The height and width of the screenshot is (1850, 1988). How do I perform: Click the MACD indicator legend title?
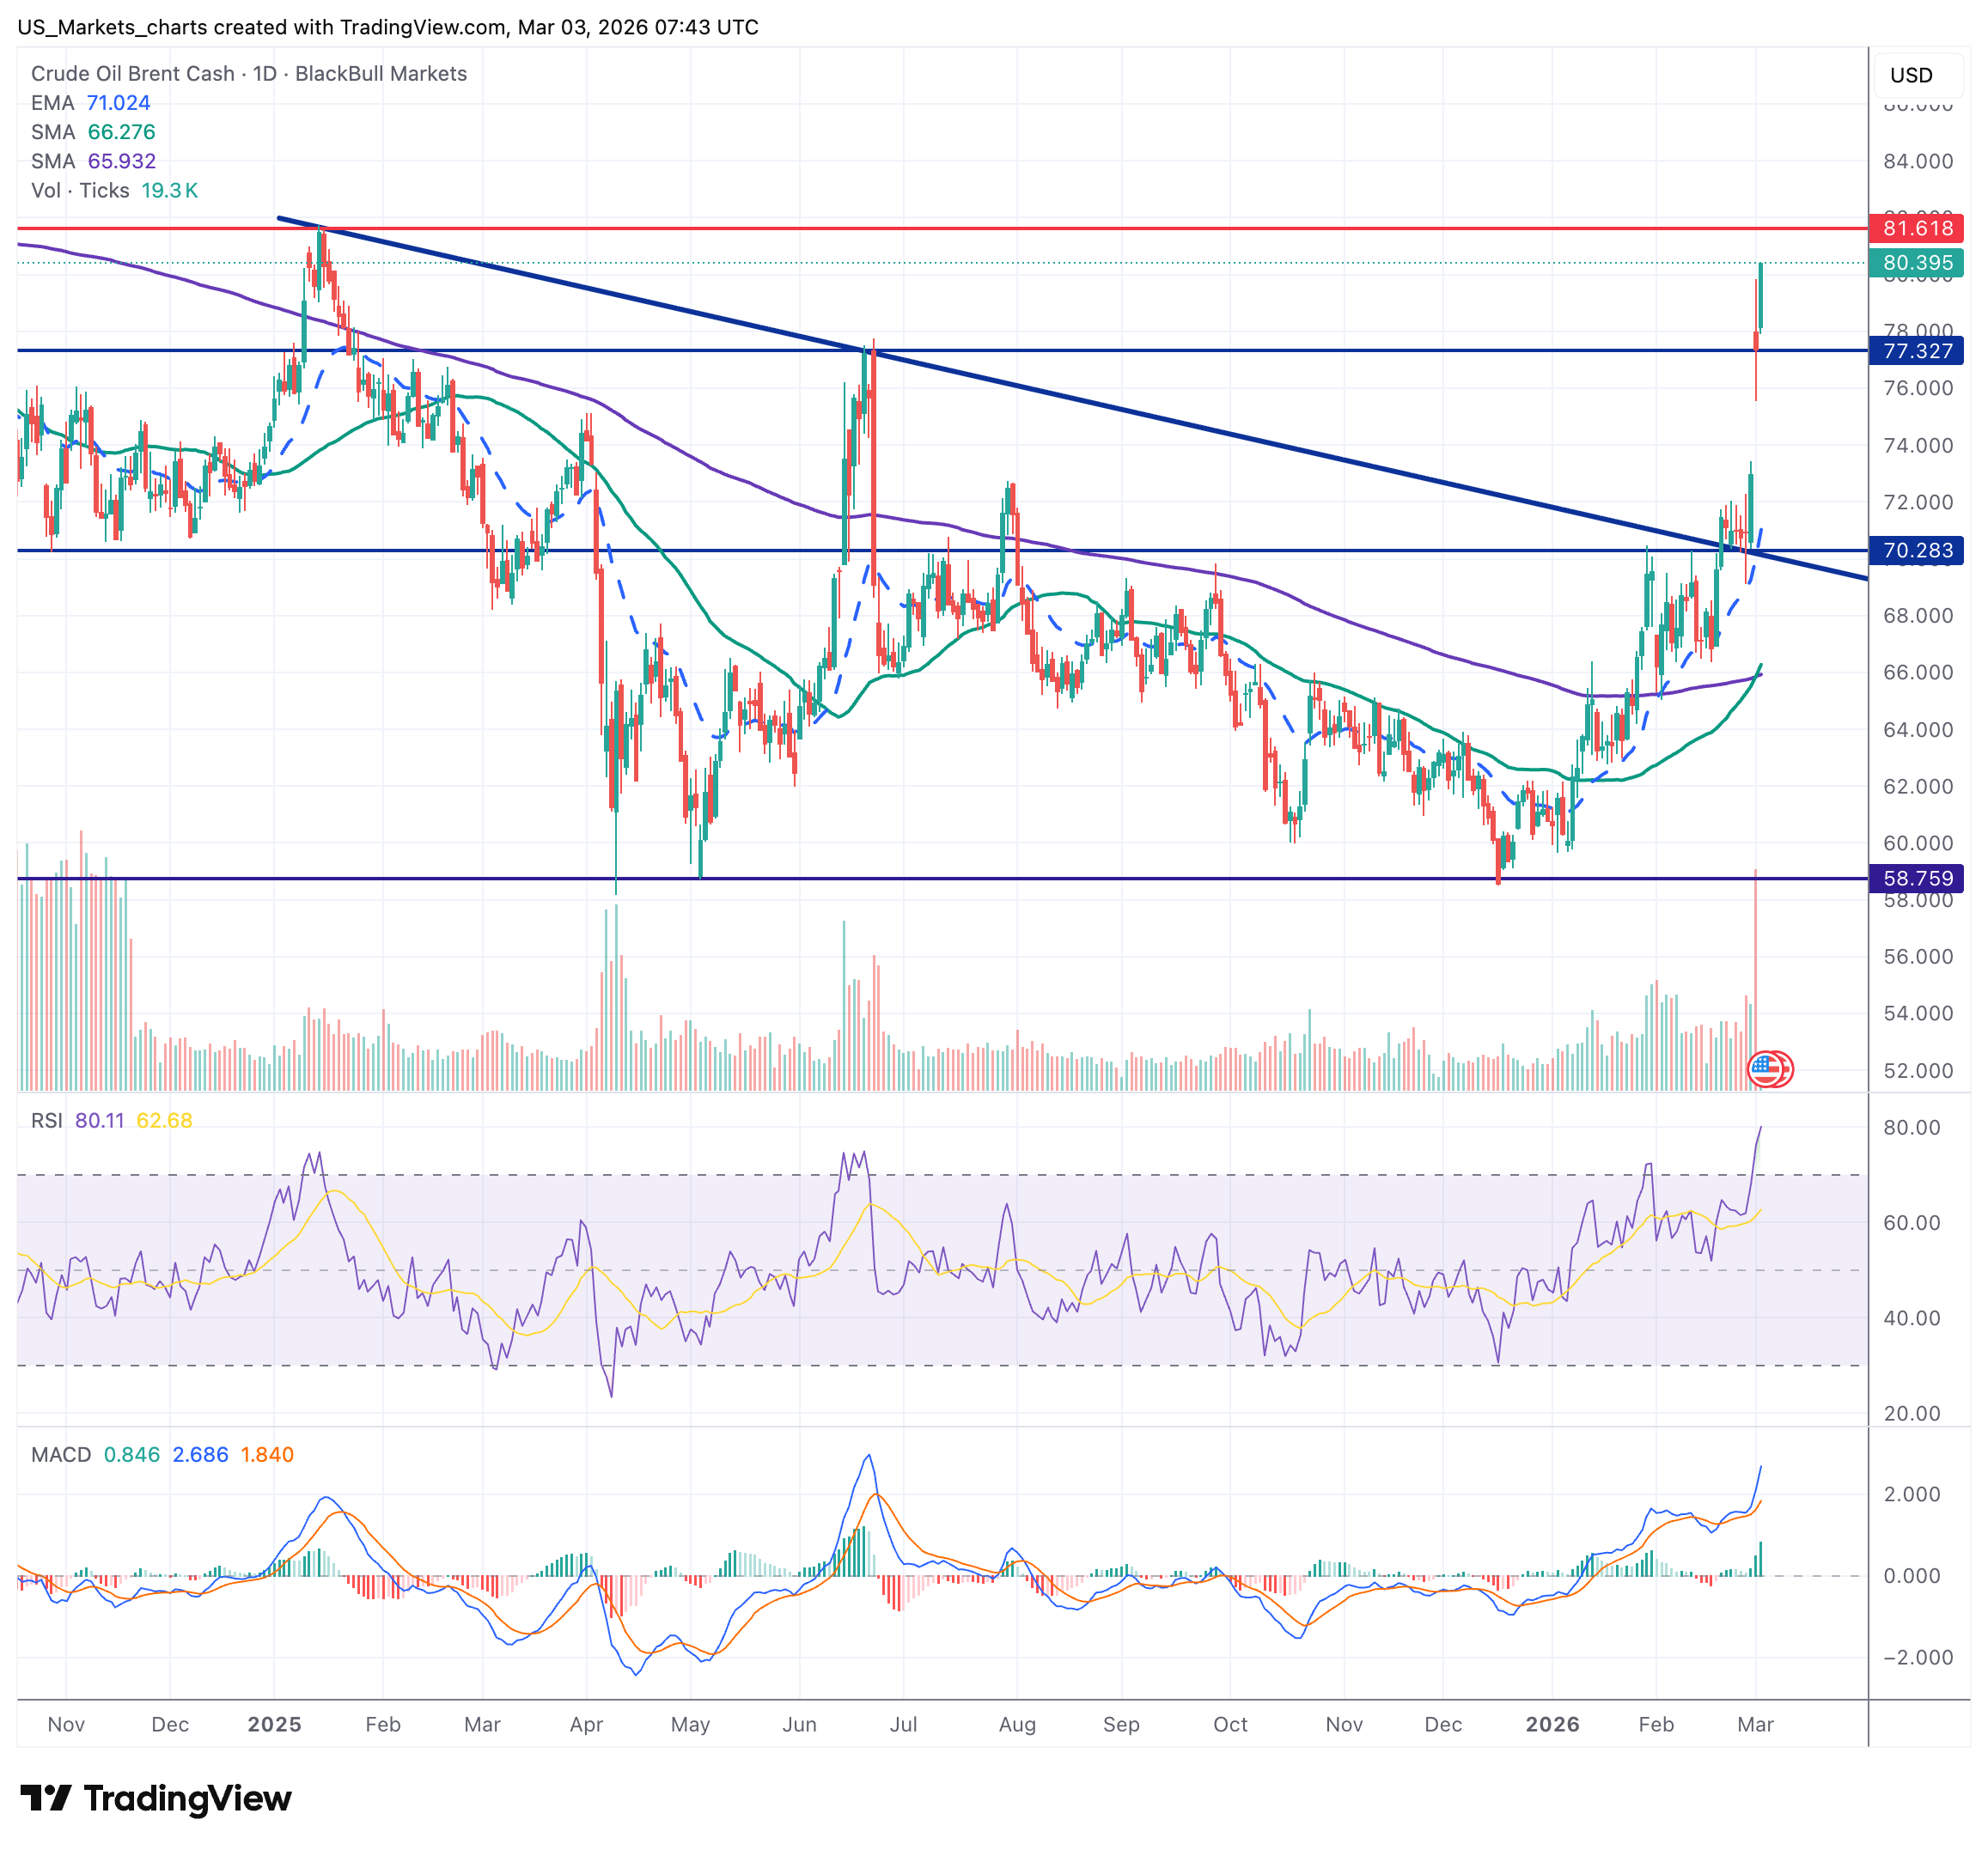(61, 1454)
